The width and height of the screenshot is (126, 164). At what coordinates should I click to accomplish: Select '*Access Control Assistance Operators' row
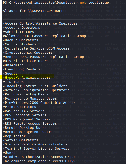click(40, 23)
